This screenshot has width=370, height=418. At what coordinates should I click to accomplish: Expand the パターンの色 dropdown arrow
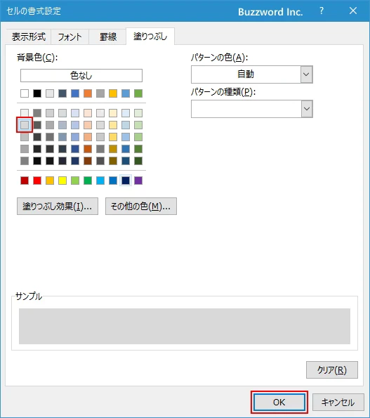tap(307, 74)
